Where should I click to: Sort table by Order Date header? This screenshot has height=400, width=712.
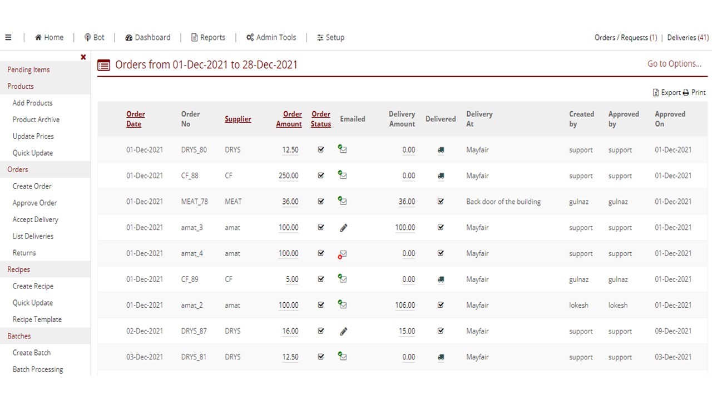pos(135,119)
